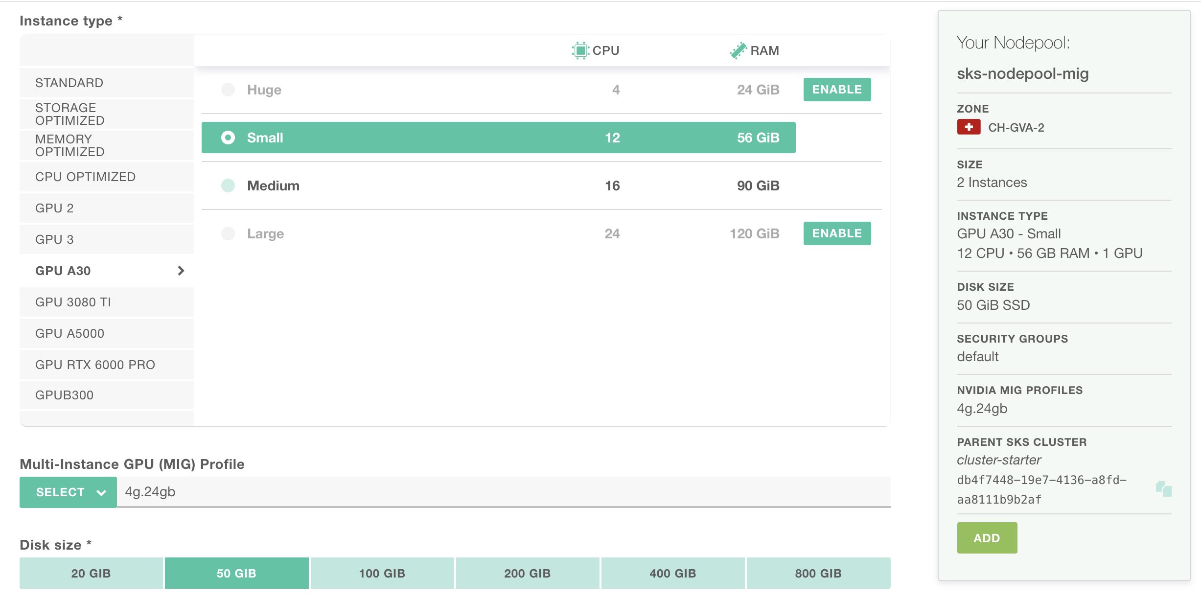Image resolution: width=1201 pixels, height=601 pixels.
Task: Select the Large instance radio button
Action: (228, 233)
